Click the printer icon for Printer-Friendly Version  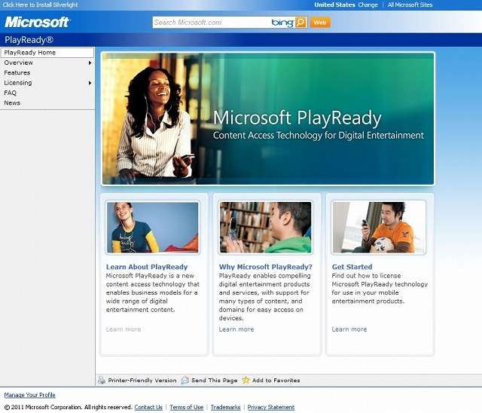click(102, 380)
